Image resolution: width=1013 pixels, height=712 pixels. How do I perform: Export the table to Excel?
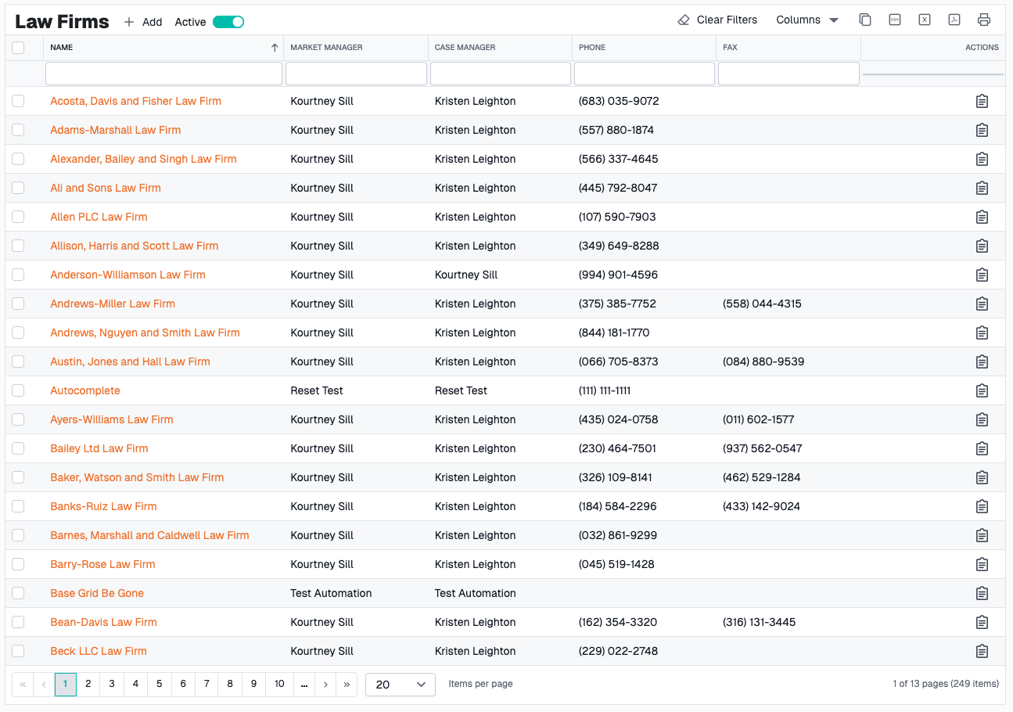tap(925, 20)
